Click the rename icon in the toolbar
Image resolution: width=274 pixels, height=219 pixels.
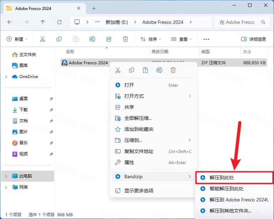pos(92,39)
